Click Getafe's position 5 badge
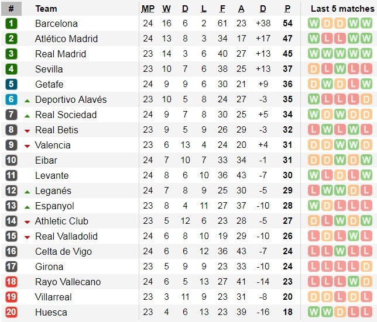Viewport: 377px width, 322px height. [x=11, y=84]
